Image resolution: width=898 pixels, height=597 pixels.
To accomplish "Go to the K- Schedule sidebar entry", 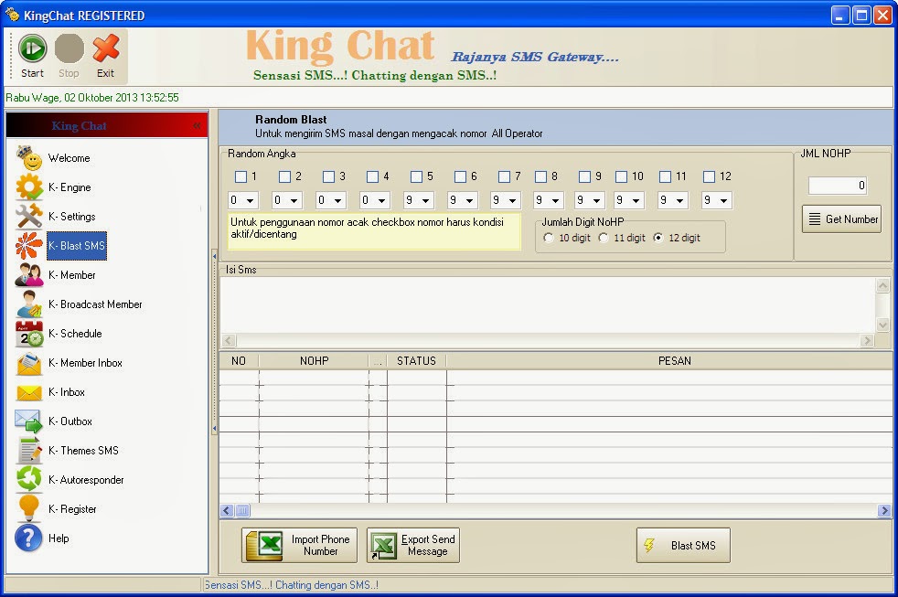I will pos(75,333).
